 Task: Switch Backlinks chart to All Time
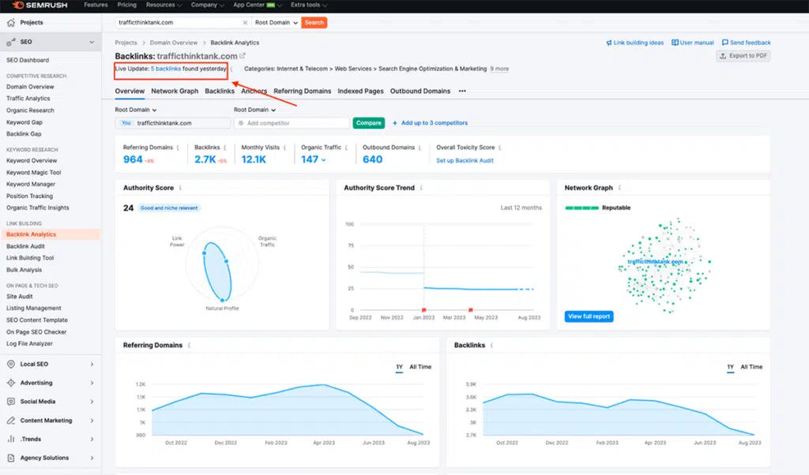750,366
